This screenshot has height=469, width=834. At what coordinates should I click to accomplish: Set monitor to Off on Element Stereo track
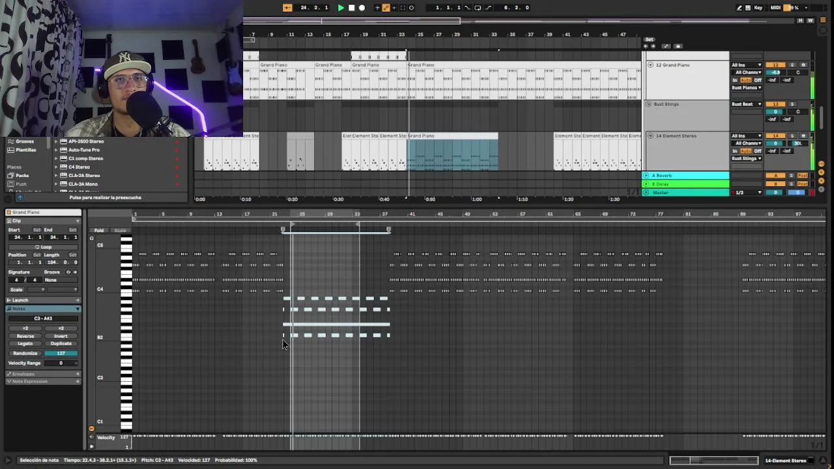[758, 151]
